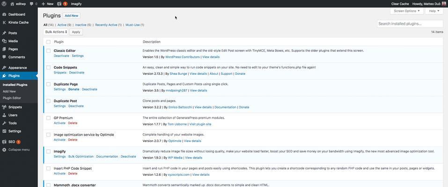The height and width of the screenshot is (187, 448).
Task: Click the SEO Yoast icon in sidebar
Action: tap(4, 142)
